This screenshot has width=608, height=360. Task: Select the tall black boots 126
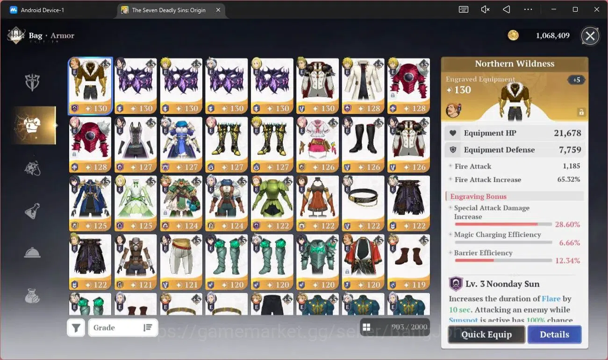click(363, 145)
